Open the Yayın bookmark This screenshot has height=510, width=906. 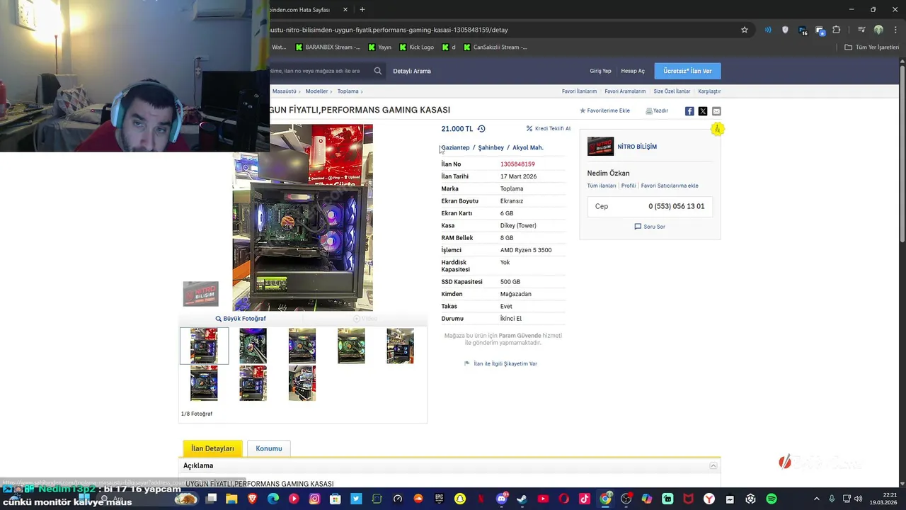pos(379,47)
